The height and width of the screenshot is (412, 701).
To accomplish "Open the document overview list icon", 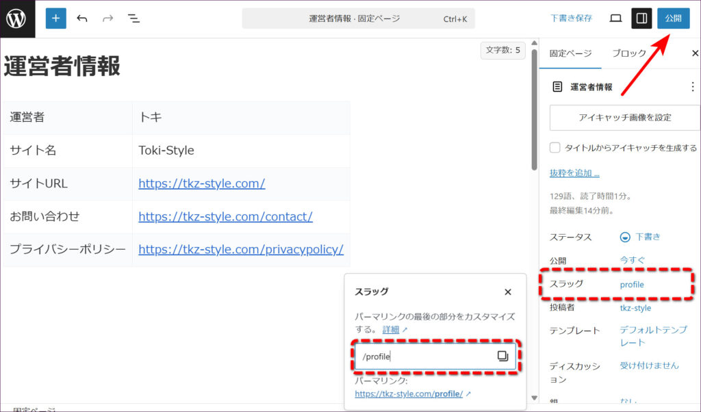I will pos(133,18).
